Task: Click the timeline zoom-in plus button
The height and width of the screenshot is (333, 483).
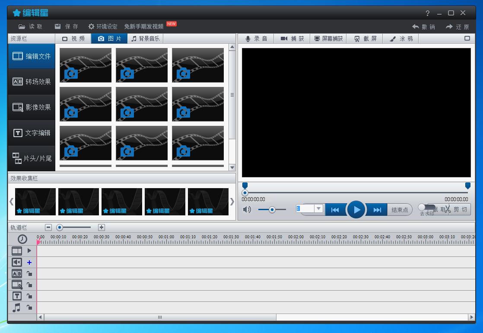Action: point(102,227)
